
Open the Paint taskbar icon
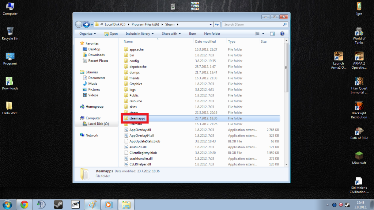click(92, 205)
